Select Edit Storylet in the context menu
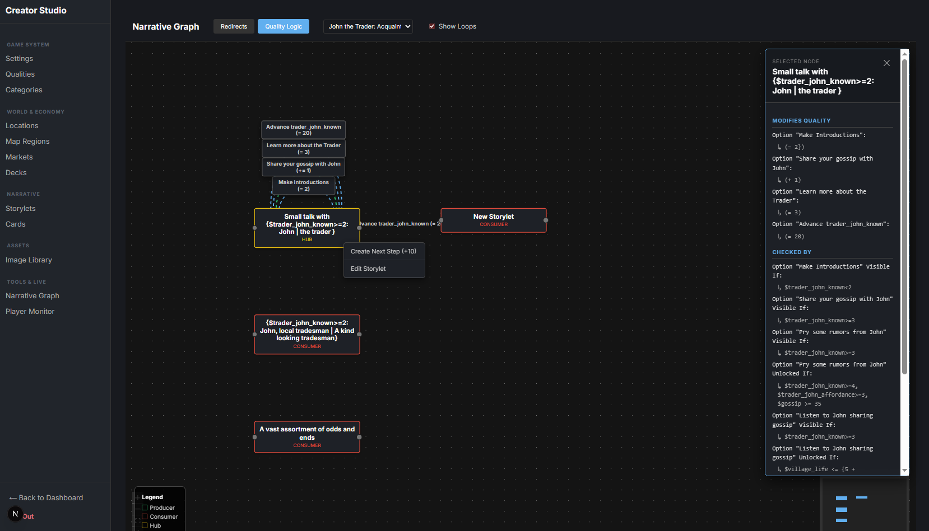Screen dimensions: 929x531 tap(368, 269)
